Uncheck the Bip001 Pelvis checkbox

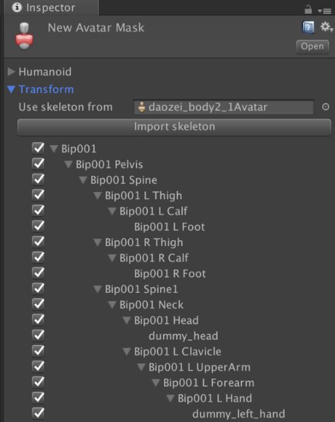pos(38,164)
